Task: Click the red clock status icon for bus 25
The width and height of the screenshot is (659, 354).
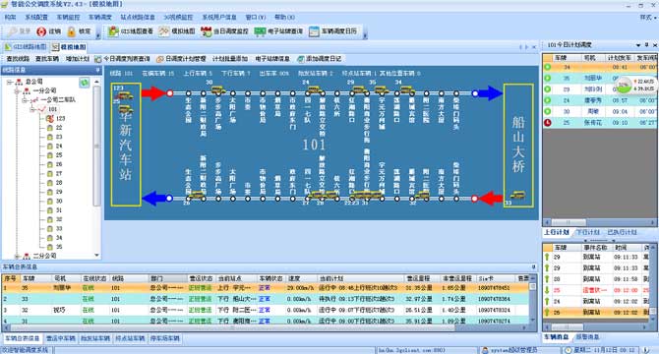Action: [548, 123]
